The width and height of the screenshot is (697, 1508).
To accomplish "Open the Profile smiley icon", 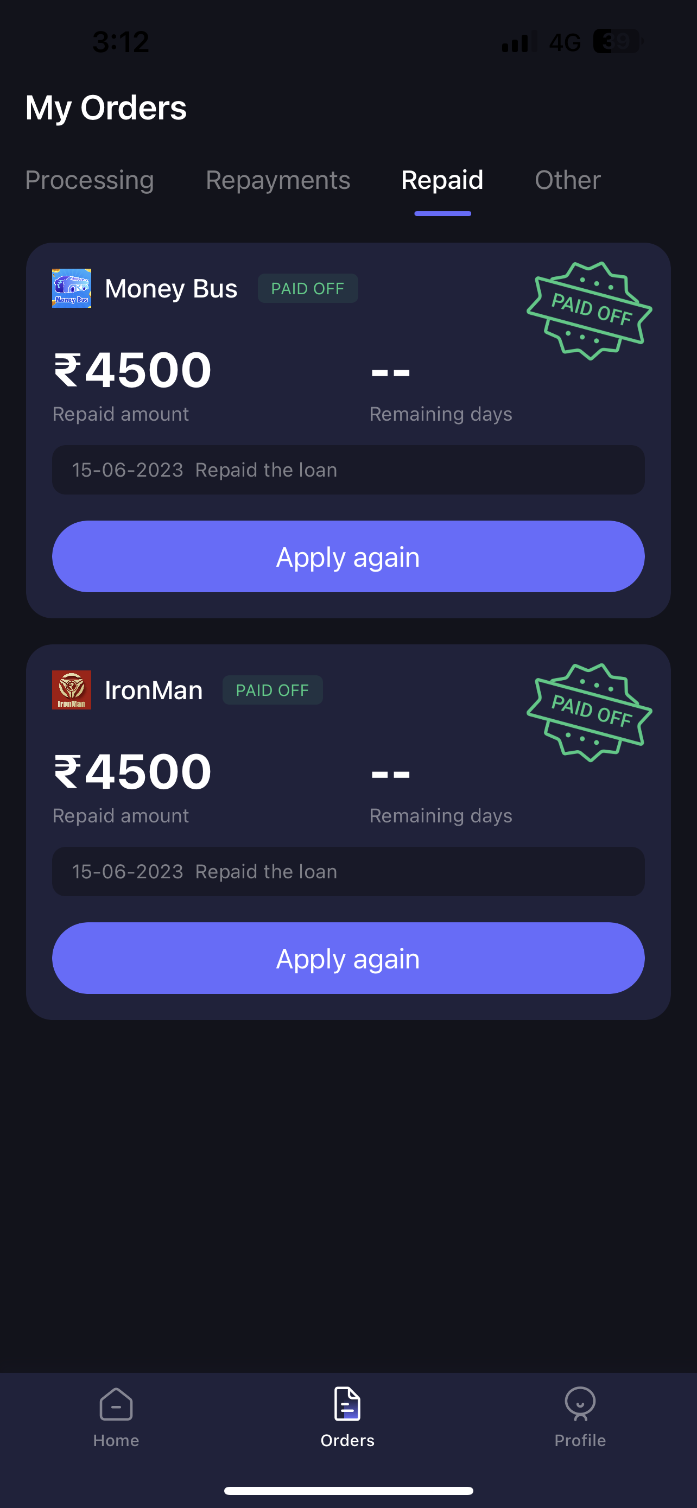I will pyautogui.click(x=580, y=1404).
